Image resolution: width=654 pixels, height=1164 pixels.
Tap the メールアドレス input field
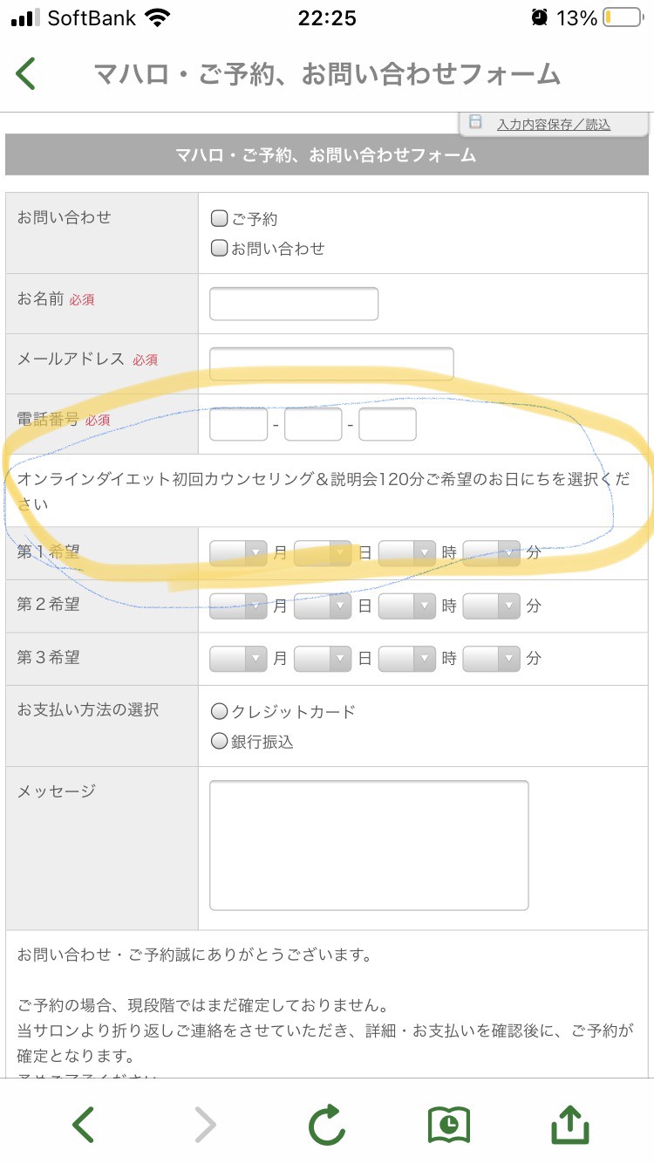click(x=331, y=363)
